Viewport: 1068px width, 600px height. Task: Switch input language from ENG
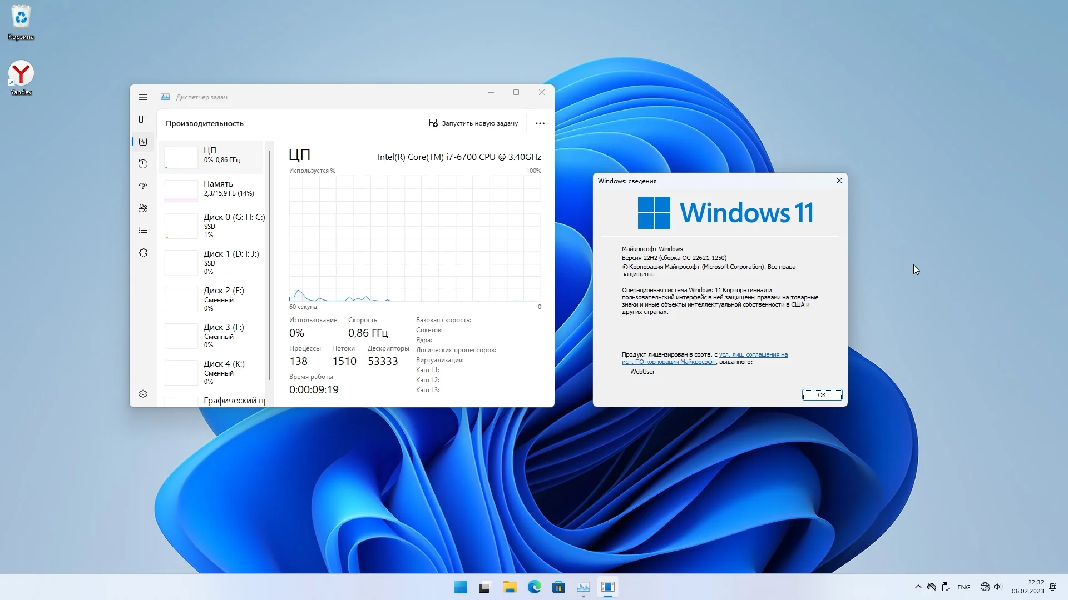(963, 587)
